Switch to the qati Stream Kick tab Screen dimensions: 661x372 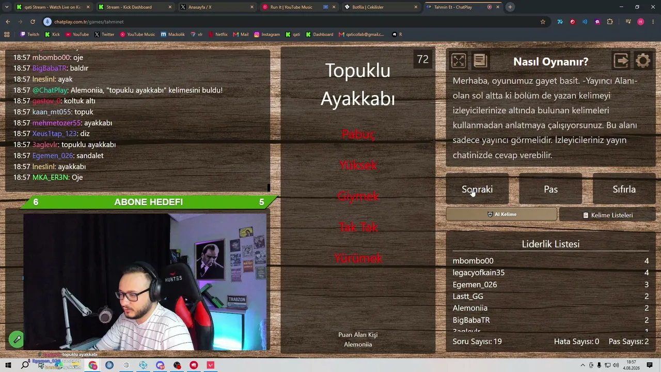click(x=53, y=7)
